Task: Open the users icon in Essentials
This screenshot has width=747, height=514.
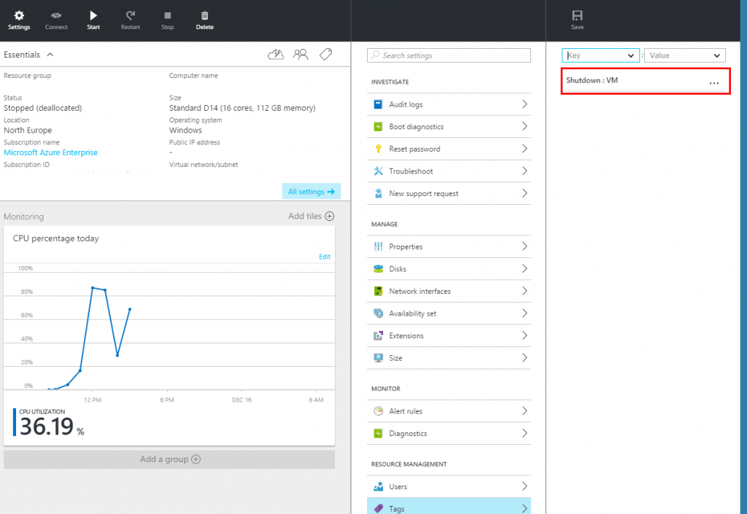Action: pos(301,55)
